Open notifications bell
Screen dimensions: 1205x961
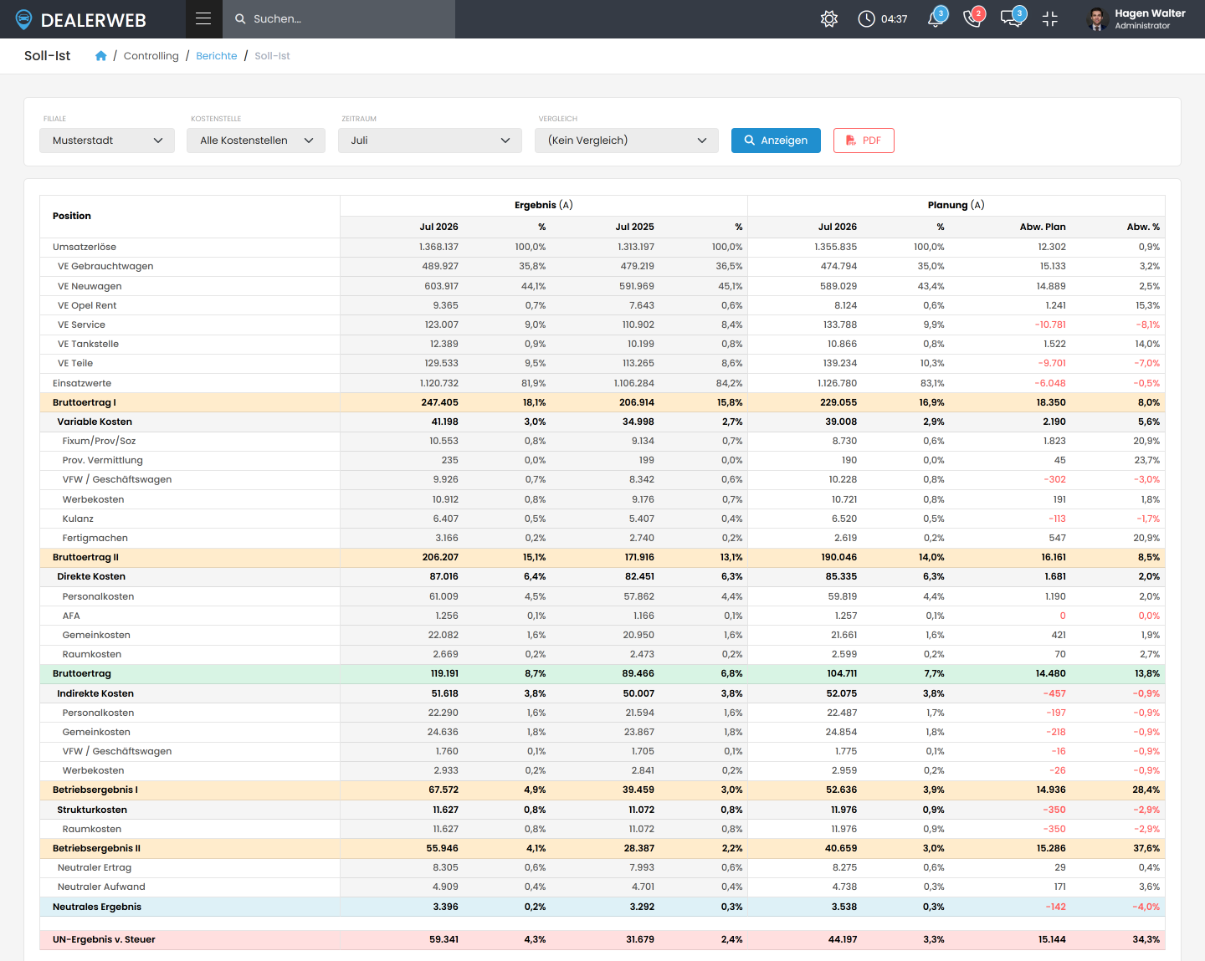point(936,18)
